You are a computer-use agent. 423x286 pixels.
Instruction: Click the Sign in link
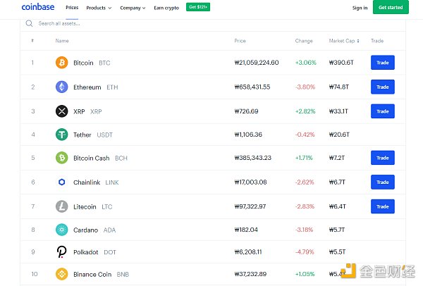point(360,8)
